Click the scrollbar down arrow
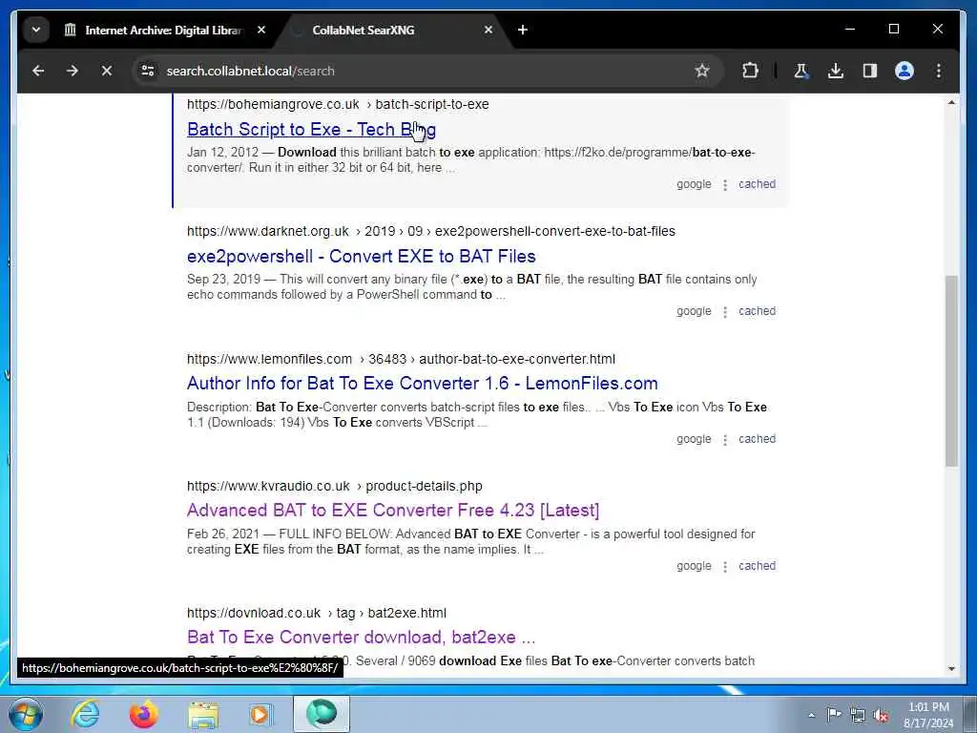The image size is (977, 733). (951, 668)
